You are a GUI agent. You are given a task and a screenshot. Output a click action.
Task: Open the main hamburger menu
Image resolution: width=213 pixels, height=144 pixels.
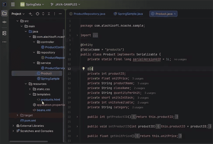(x=13, y=4)
